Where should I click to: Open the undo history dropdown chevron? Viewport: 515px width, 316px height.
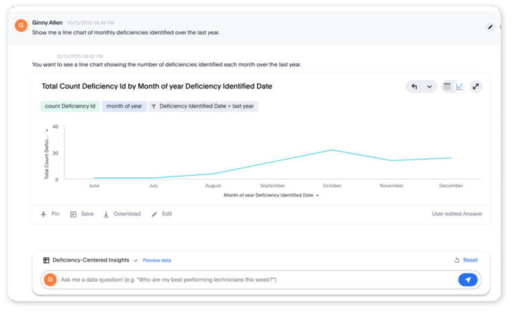[x=429, y=87]
